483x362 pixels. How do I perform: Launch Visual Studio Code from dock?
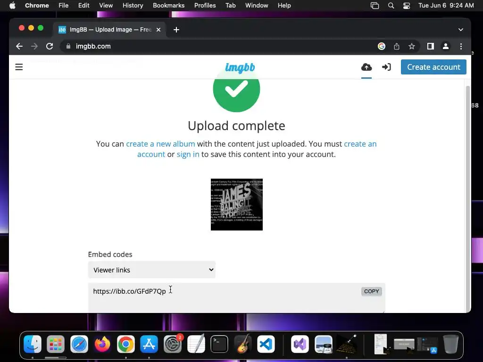pos(266,344)
